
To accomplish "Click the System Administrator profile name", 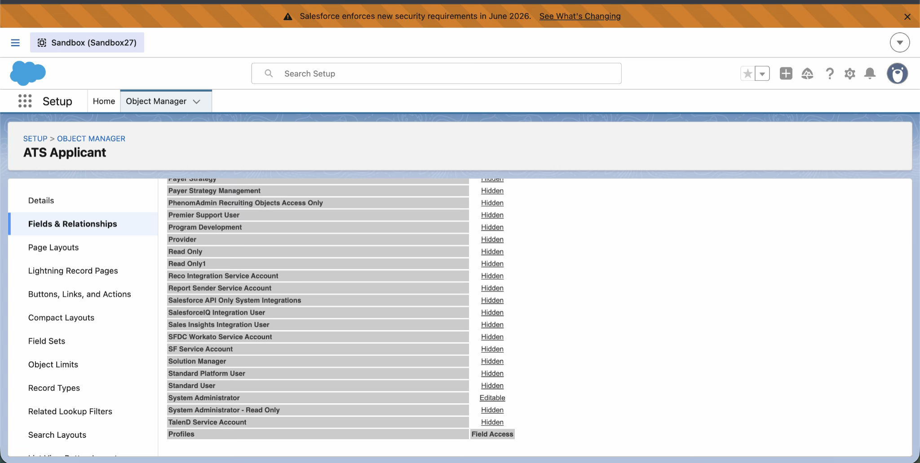I will click(x=204, y=397).
